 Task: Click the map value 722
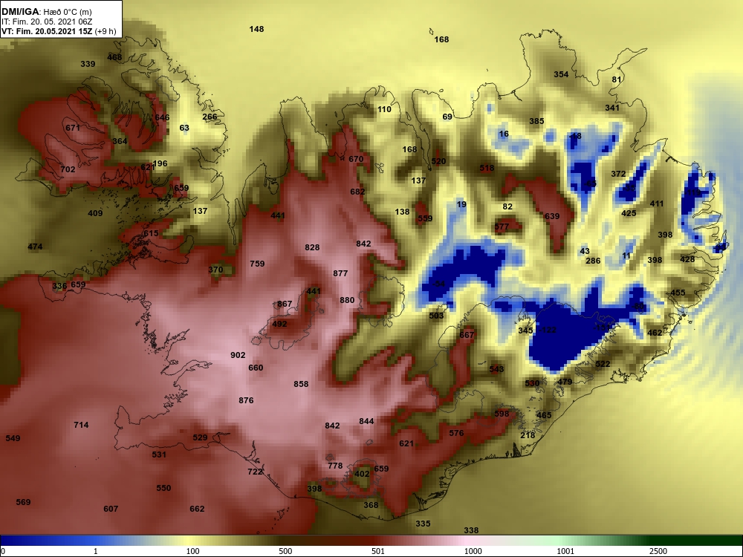click(x=255, y=472)
